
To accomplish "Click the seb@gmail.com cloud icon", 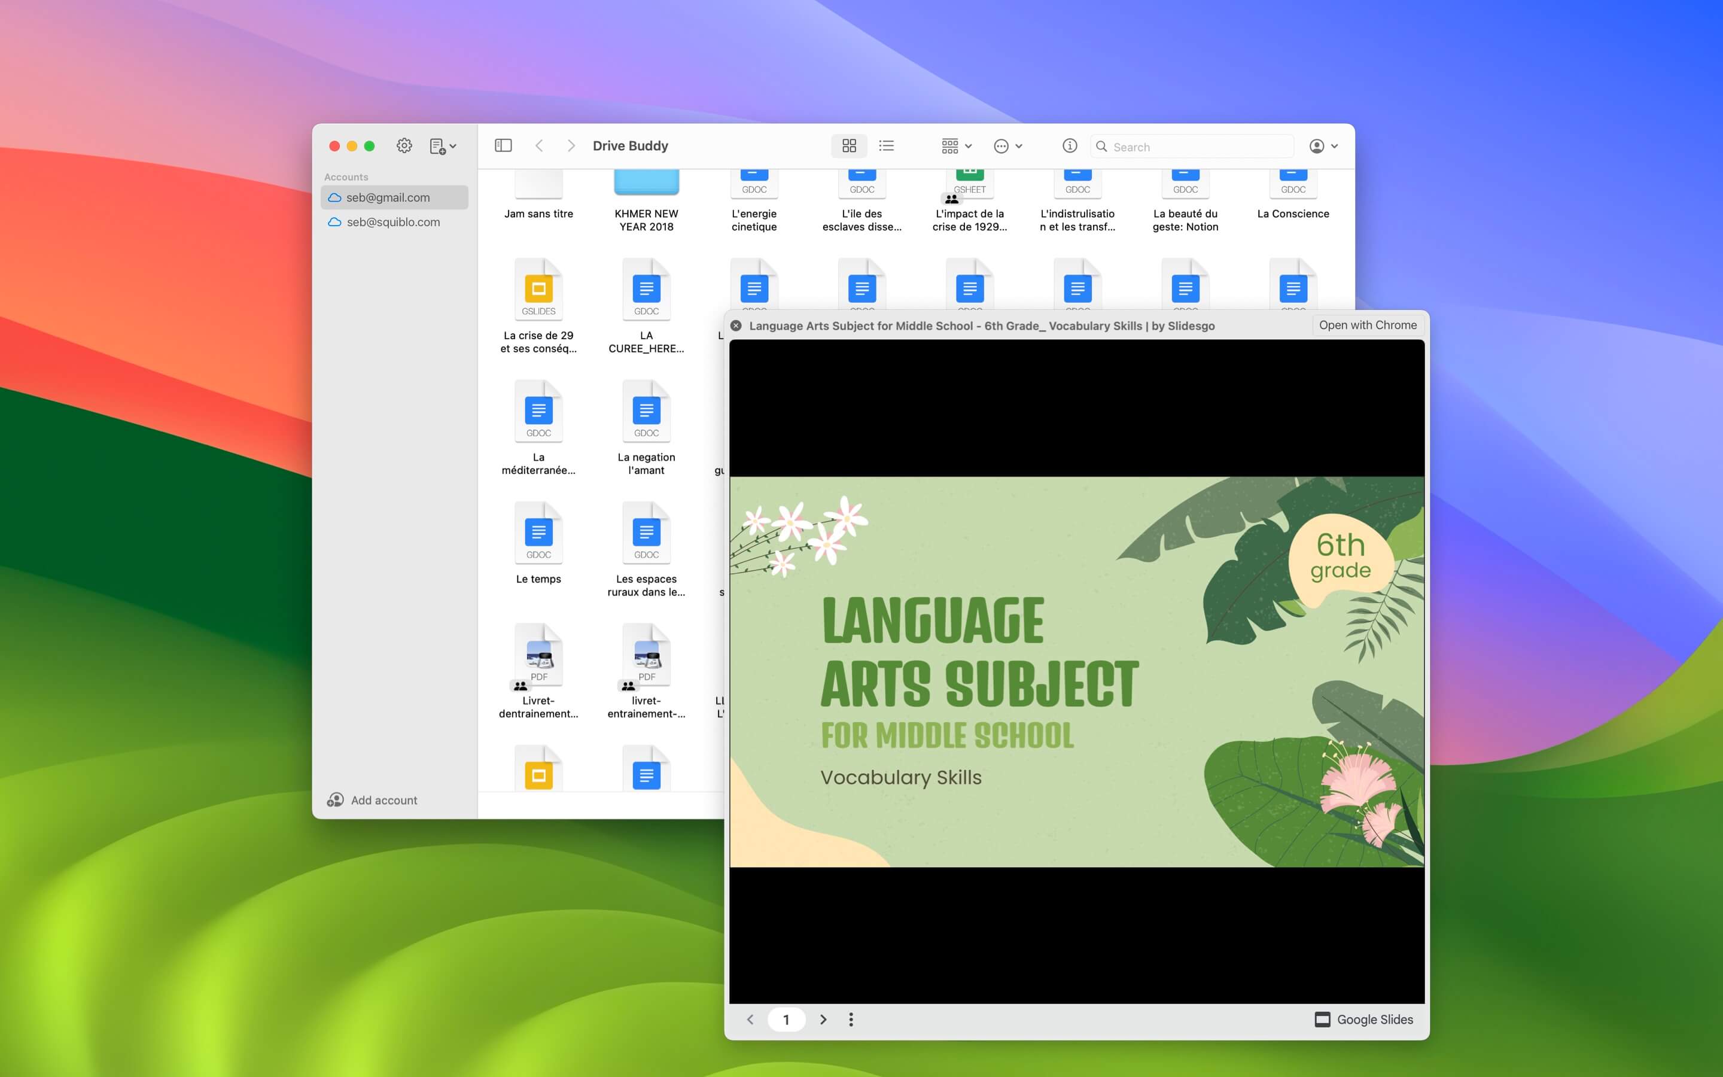I will coord(334,197).
